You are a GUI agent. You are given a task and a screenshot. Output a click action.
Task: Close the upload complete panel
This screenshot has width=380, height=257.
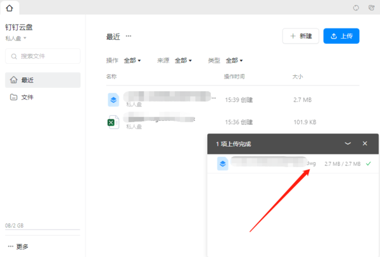tap(365, 144)
